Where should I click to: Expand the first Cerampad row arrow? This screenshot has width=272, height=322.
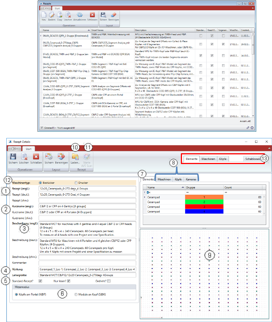(x=144, y=197)
